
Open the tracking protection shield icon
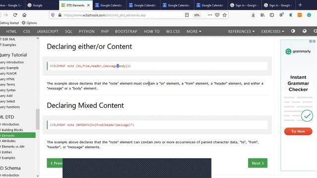pyautogui.click(x=53, y=15)
